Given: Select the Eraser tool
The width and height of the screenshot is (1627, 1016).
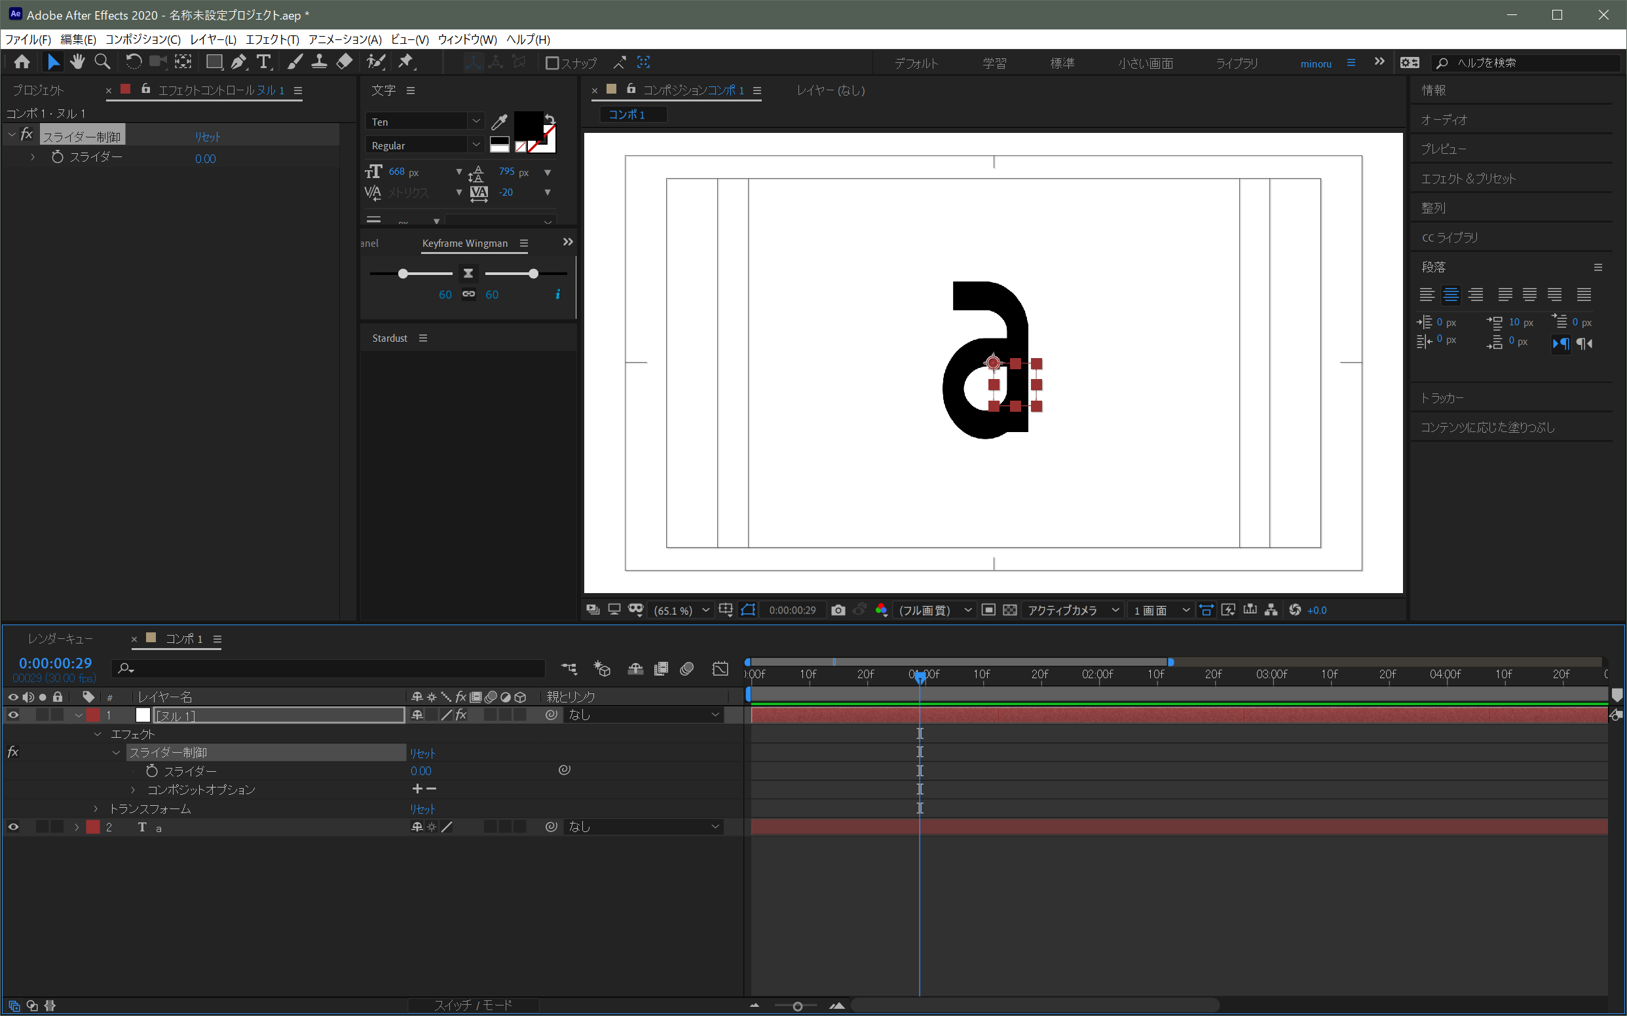Looking at the screenshot, I should (345, 62).
